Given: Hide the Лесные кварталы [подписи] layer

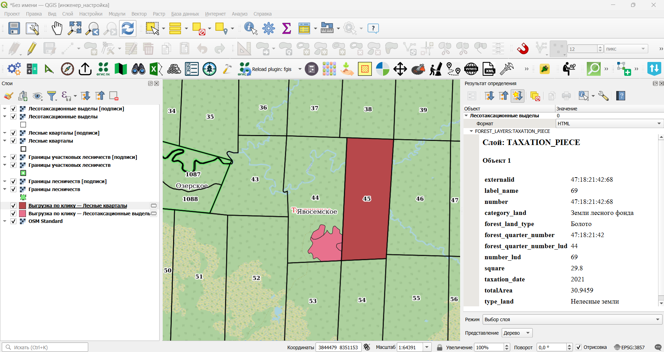Looking at the screenshot, I should coord(14,133).
